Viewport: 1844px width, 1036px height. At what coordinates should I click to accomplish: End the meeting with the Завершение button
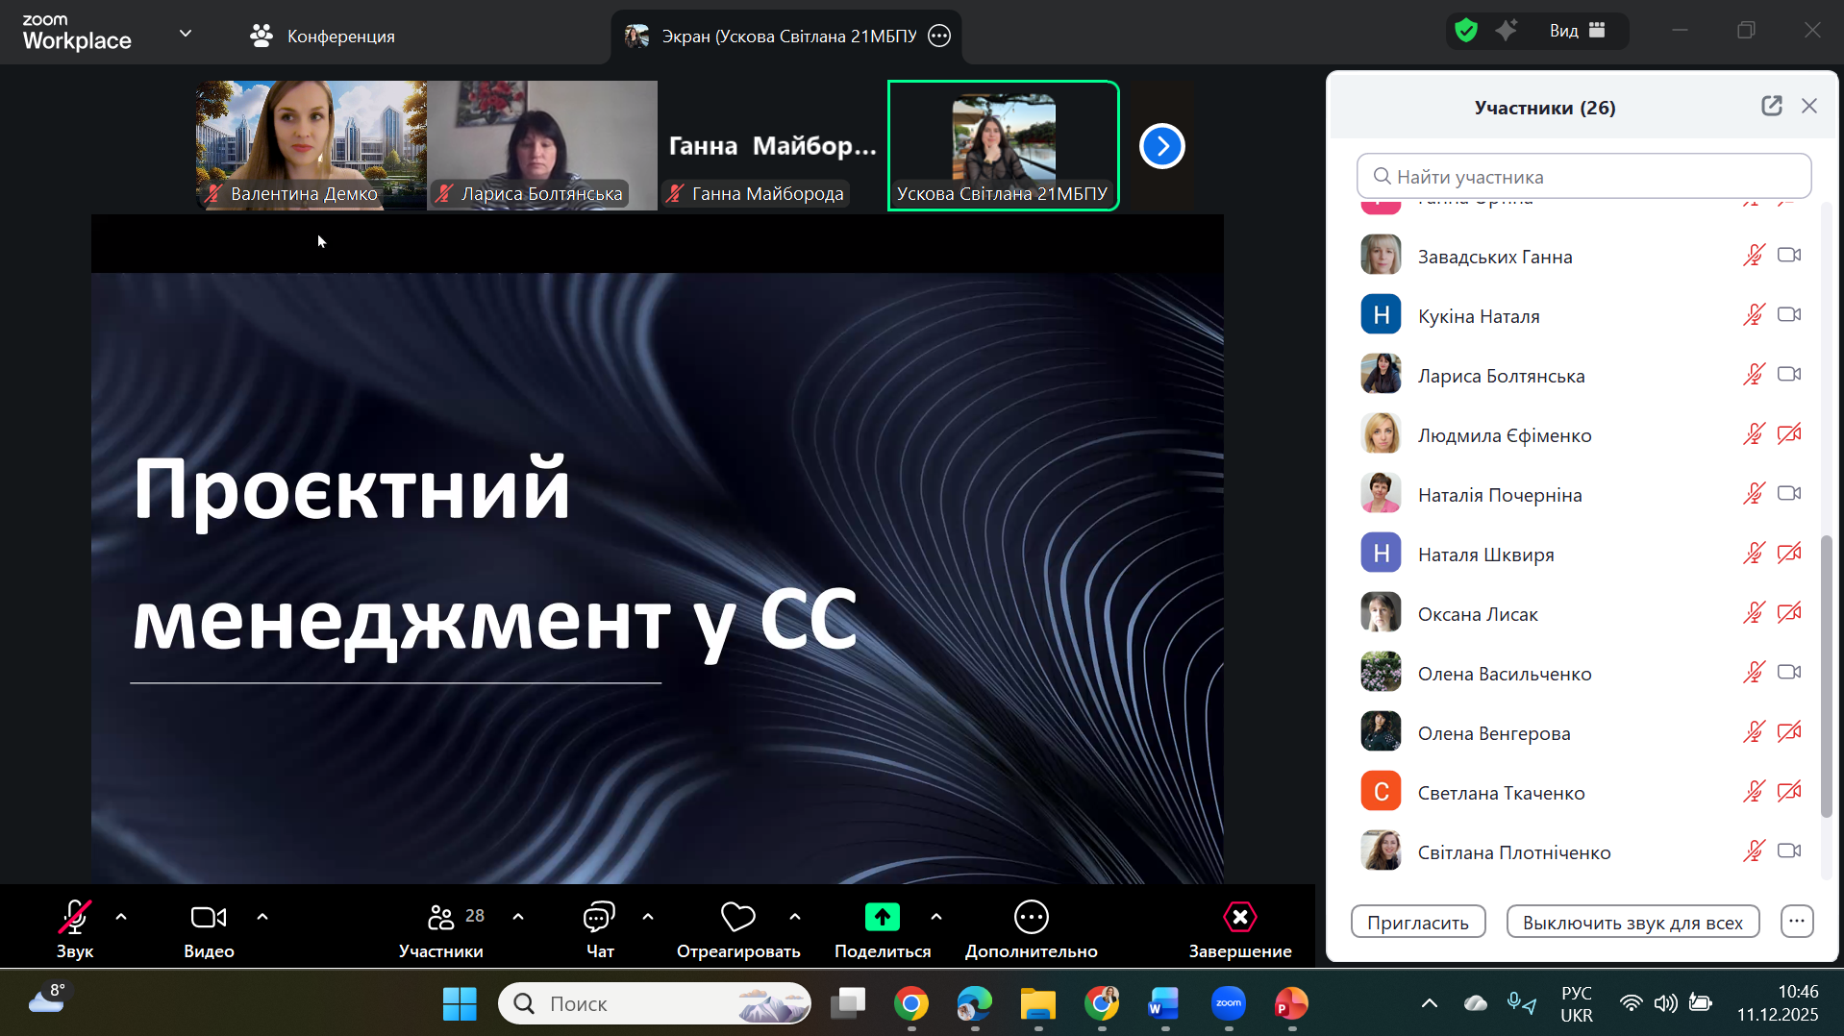pos(1240,928)
